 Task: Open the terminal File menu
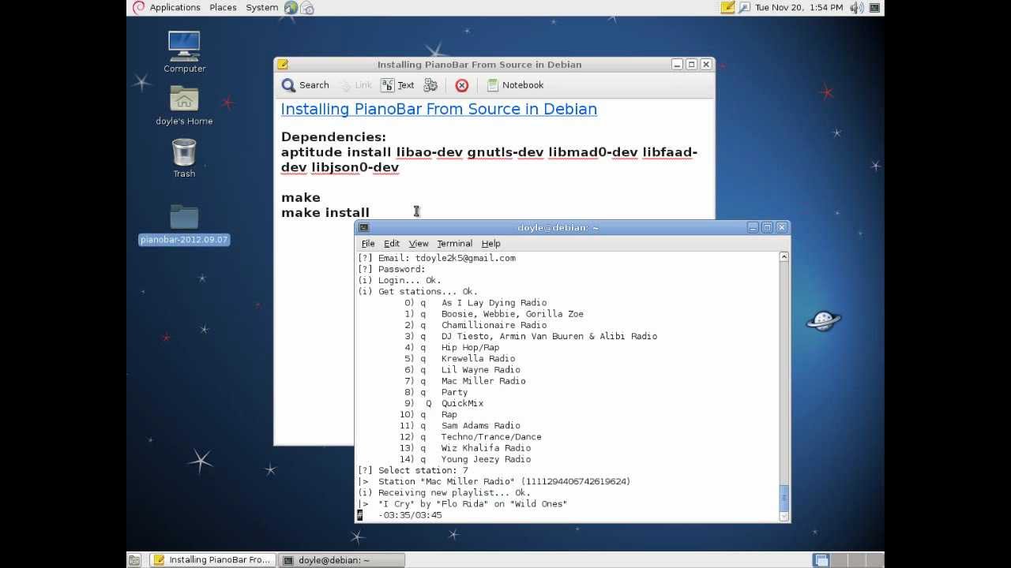click(368, 244)
